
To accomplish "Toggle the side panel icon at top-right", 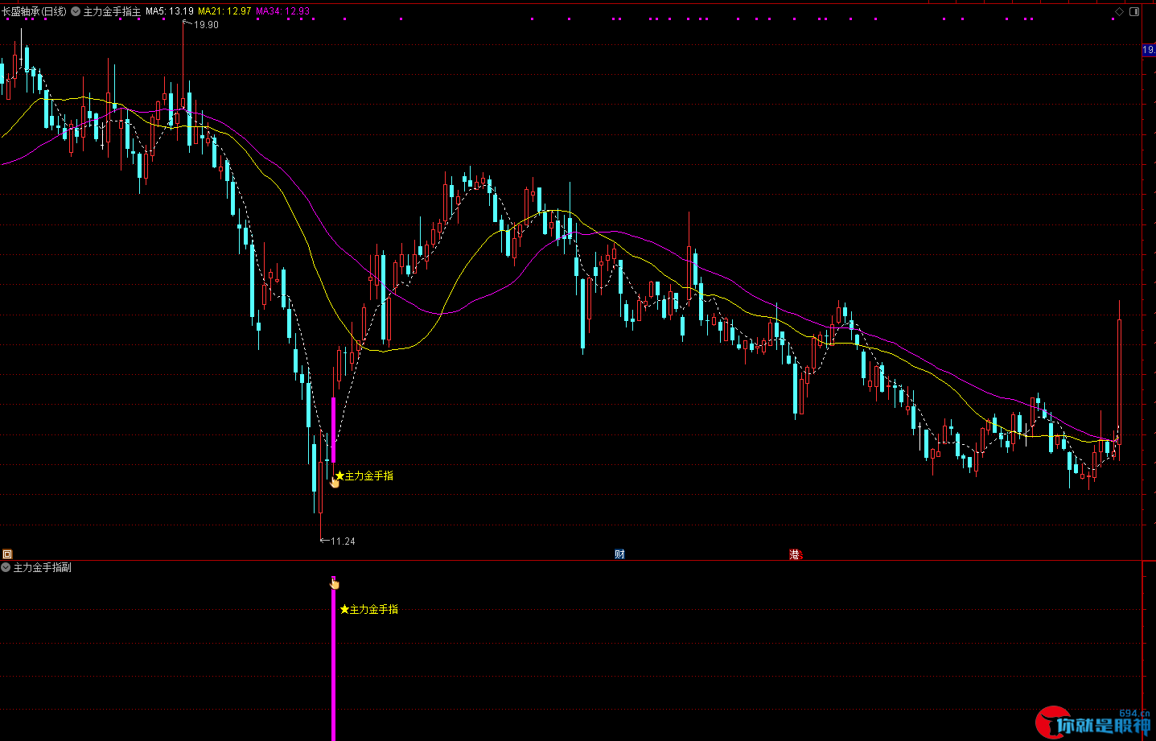I will (1133, 12).
